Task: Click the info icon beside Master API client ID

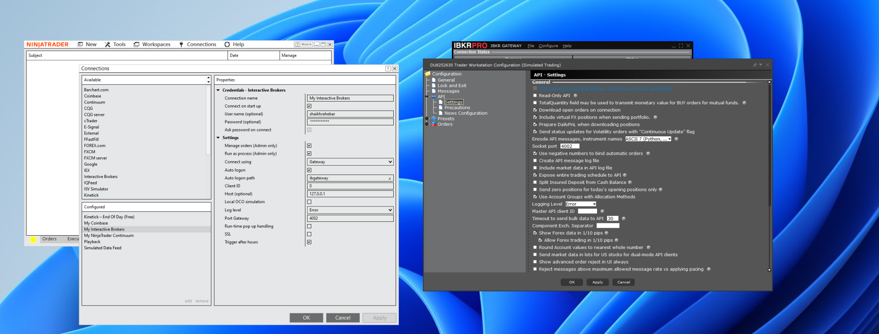Action: pos(602,211)
